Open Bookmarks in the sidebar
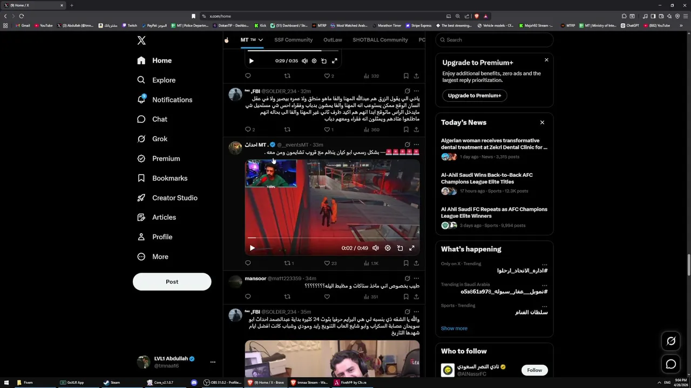 (162, 178)
